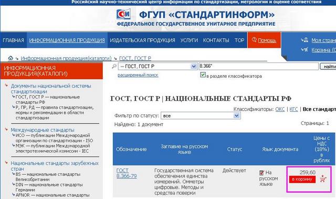336x199 pixels.
Task: Click breadcrumb Информационная продукция(каталоги)
Action: [66, 58]
